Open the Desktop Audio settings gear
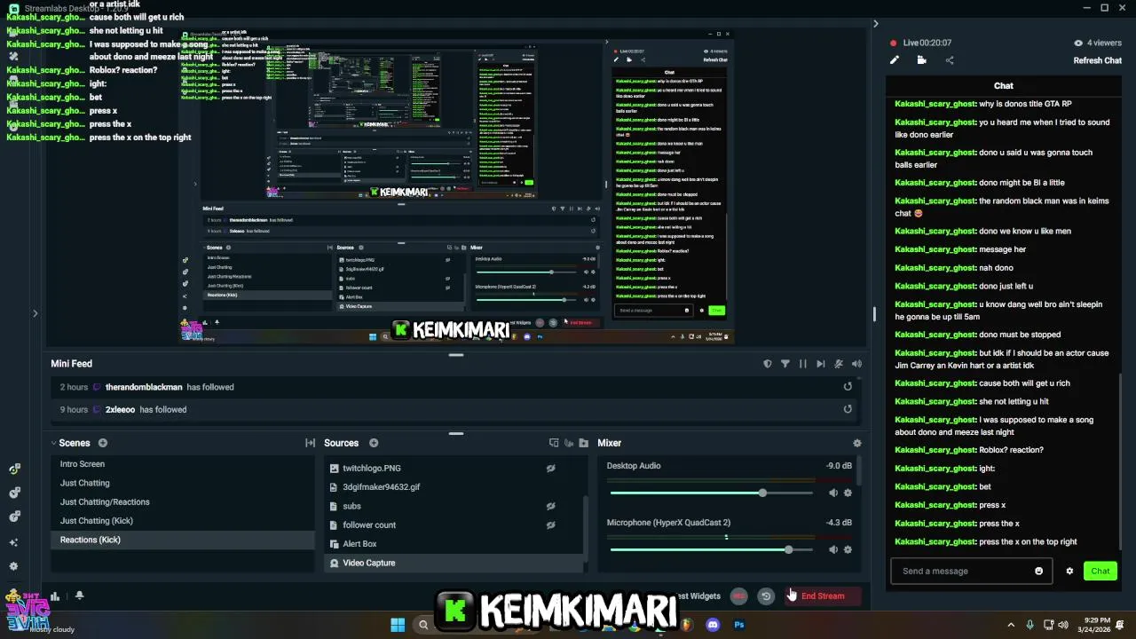 tap(848, 493)
